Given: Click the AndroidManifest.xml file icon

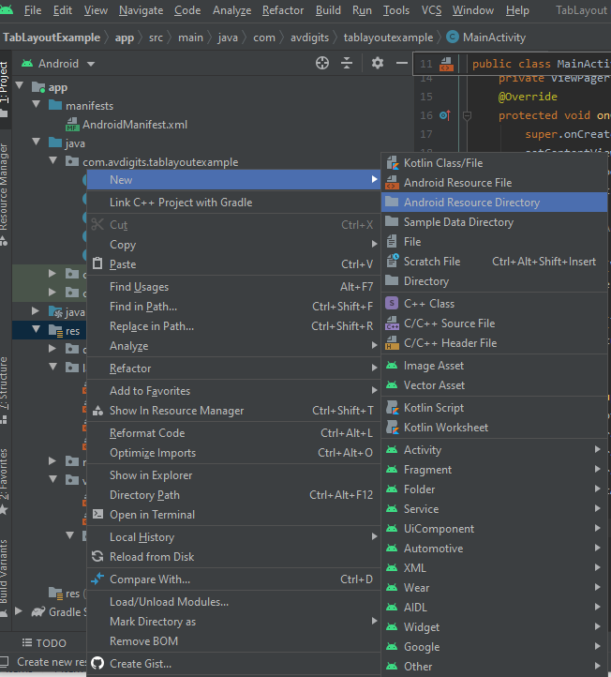Looking at the screenshot, I should (72, 125).
